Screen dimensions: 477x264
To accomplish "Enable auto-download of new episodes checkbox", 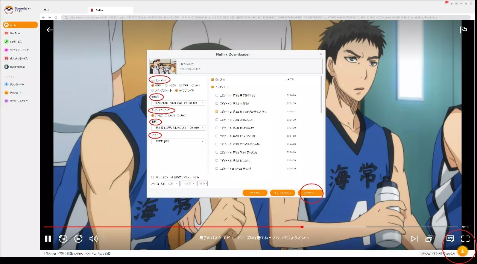I will pyautogui.click(x=152, y=177).
